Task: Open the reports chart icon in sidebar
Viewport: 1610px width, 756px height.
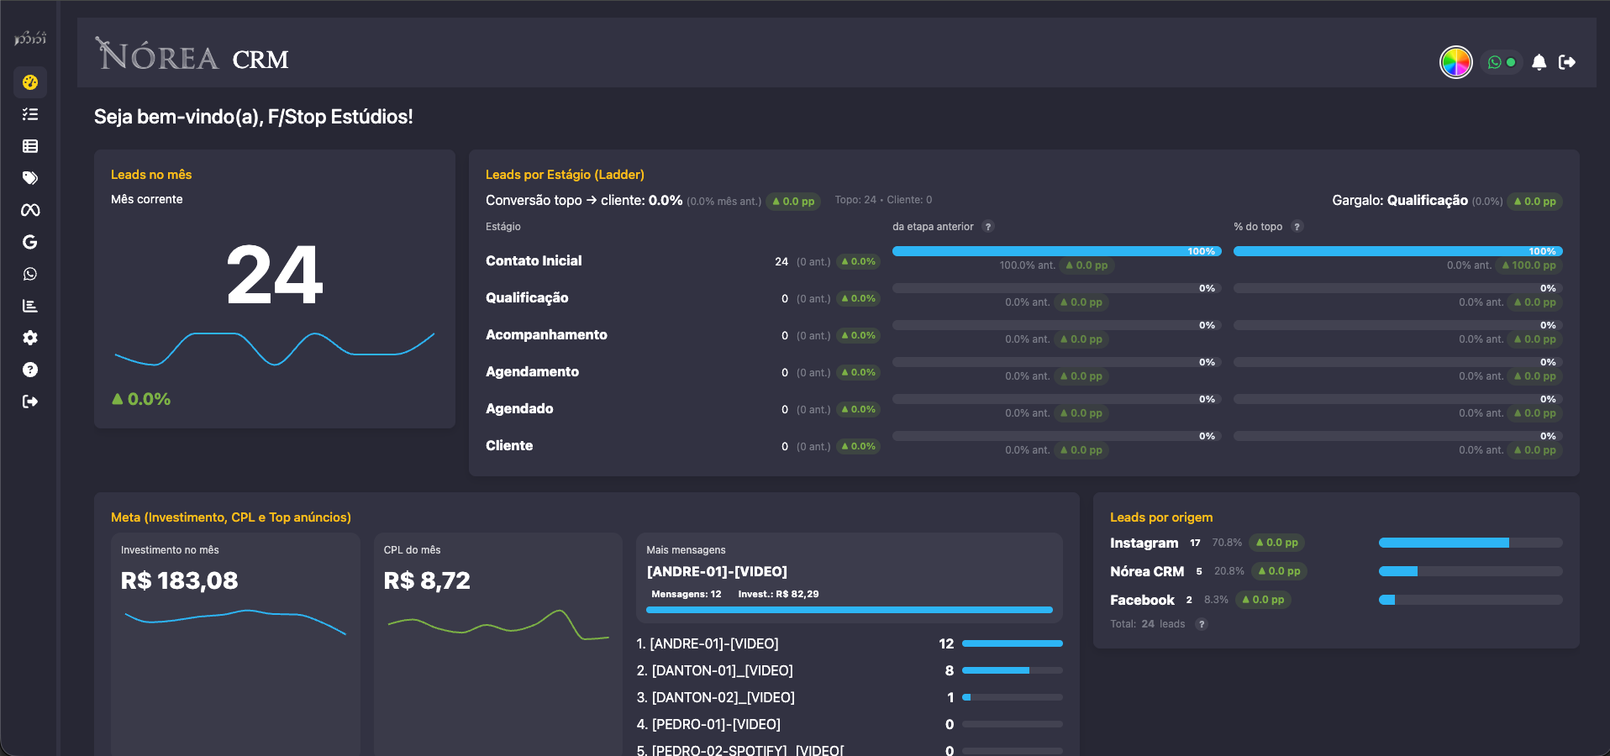Action: tap(30, 306)
